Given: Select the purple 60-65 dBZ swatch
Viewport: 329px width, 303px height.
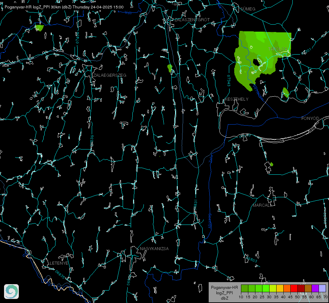Looking at the screenshot, I should pos(315,288).
